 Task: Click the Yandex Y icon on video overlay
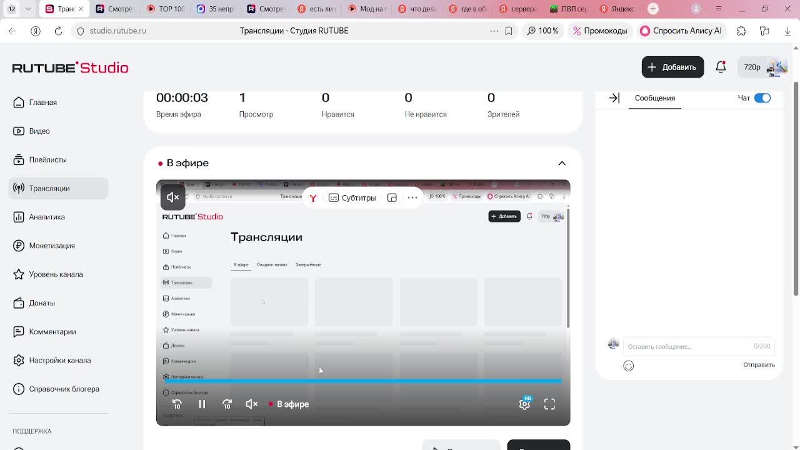click(313, 198)
